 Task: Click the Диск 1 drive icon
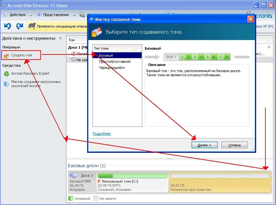click(x=74, y=175)
